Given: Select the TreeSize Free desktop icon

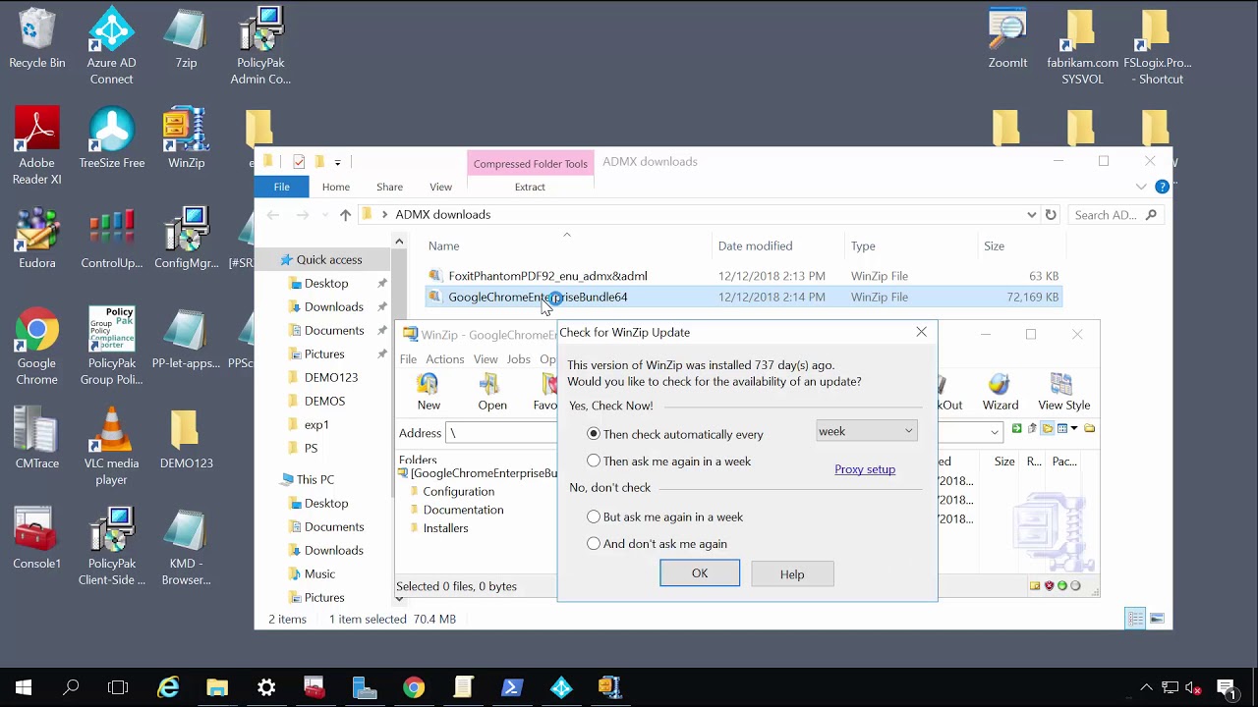Looking at the screenshot, I should click(112, 137).
